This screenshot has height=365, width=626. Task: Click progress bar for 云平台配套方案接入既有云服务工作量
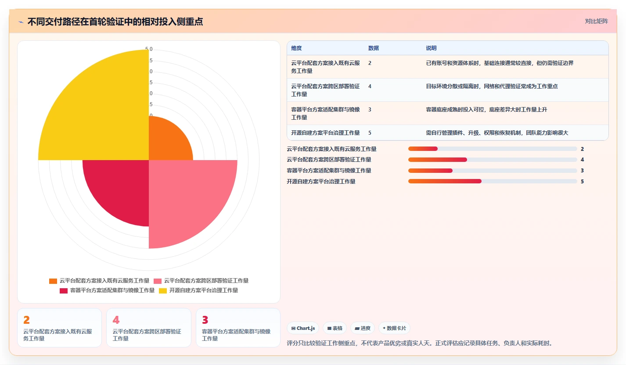[x=493, y=149]
